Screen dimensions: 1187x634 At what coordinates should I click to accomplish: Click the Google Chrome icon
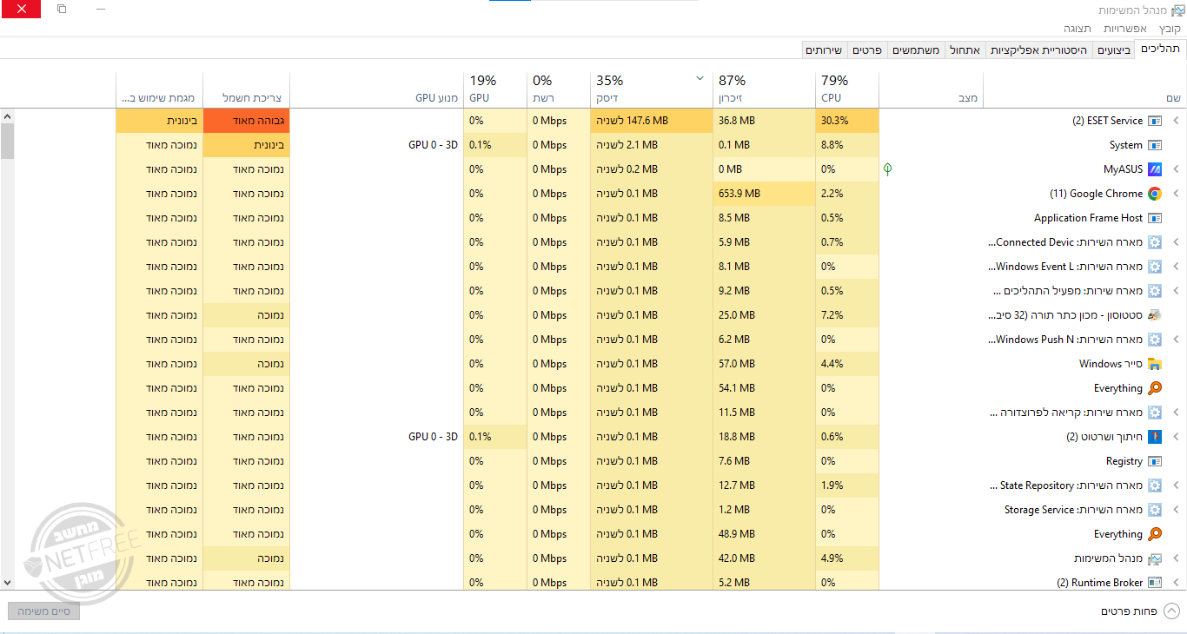pyautogui.click(x=1155, y=194)
